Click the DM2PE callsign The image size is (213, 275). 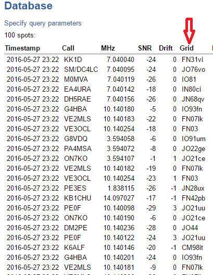tap(76, 228)
